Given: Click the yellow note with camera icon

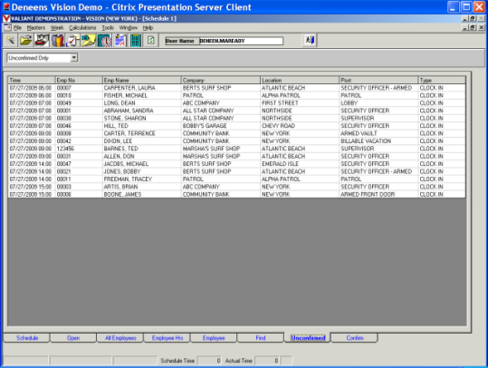Looking at the screenshot, I should (89, 41).
